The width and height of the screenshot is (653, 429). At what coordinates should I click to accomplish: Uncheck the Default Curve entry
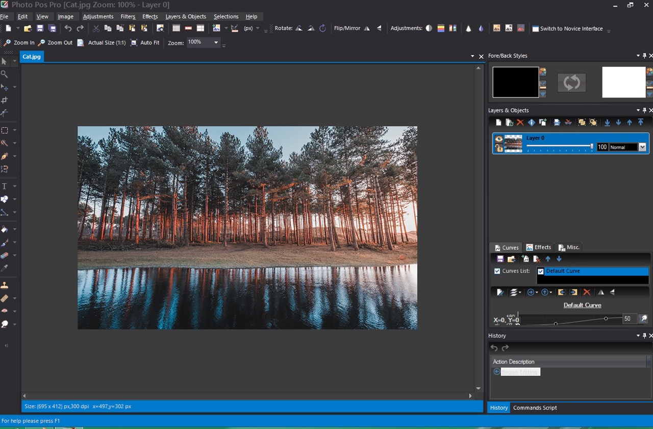[540, 271]
